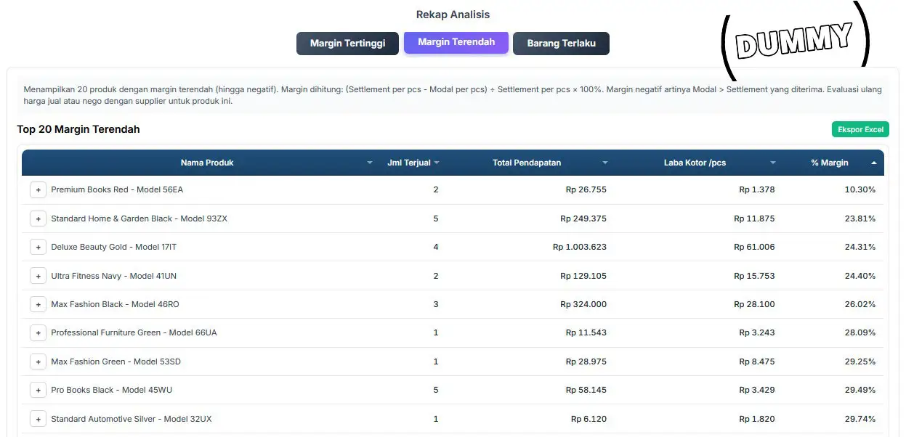Viewport: 914px width, 437px height.
Task: Expand details for Standard Home & Garden Black
Action: tap(38, 218)
